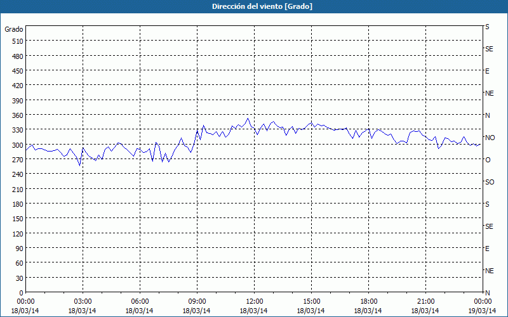Viewport: 508px width, 317px height.
Task: Select the 150 y-axis tick label
Action: tap(18, 219)
